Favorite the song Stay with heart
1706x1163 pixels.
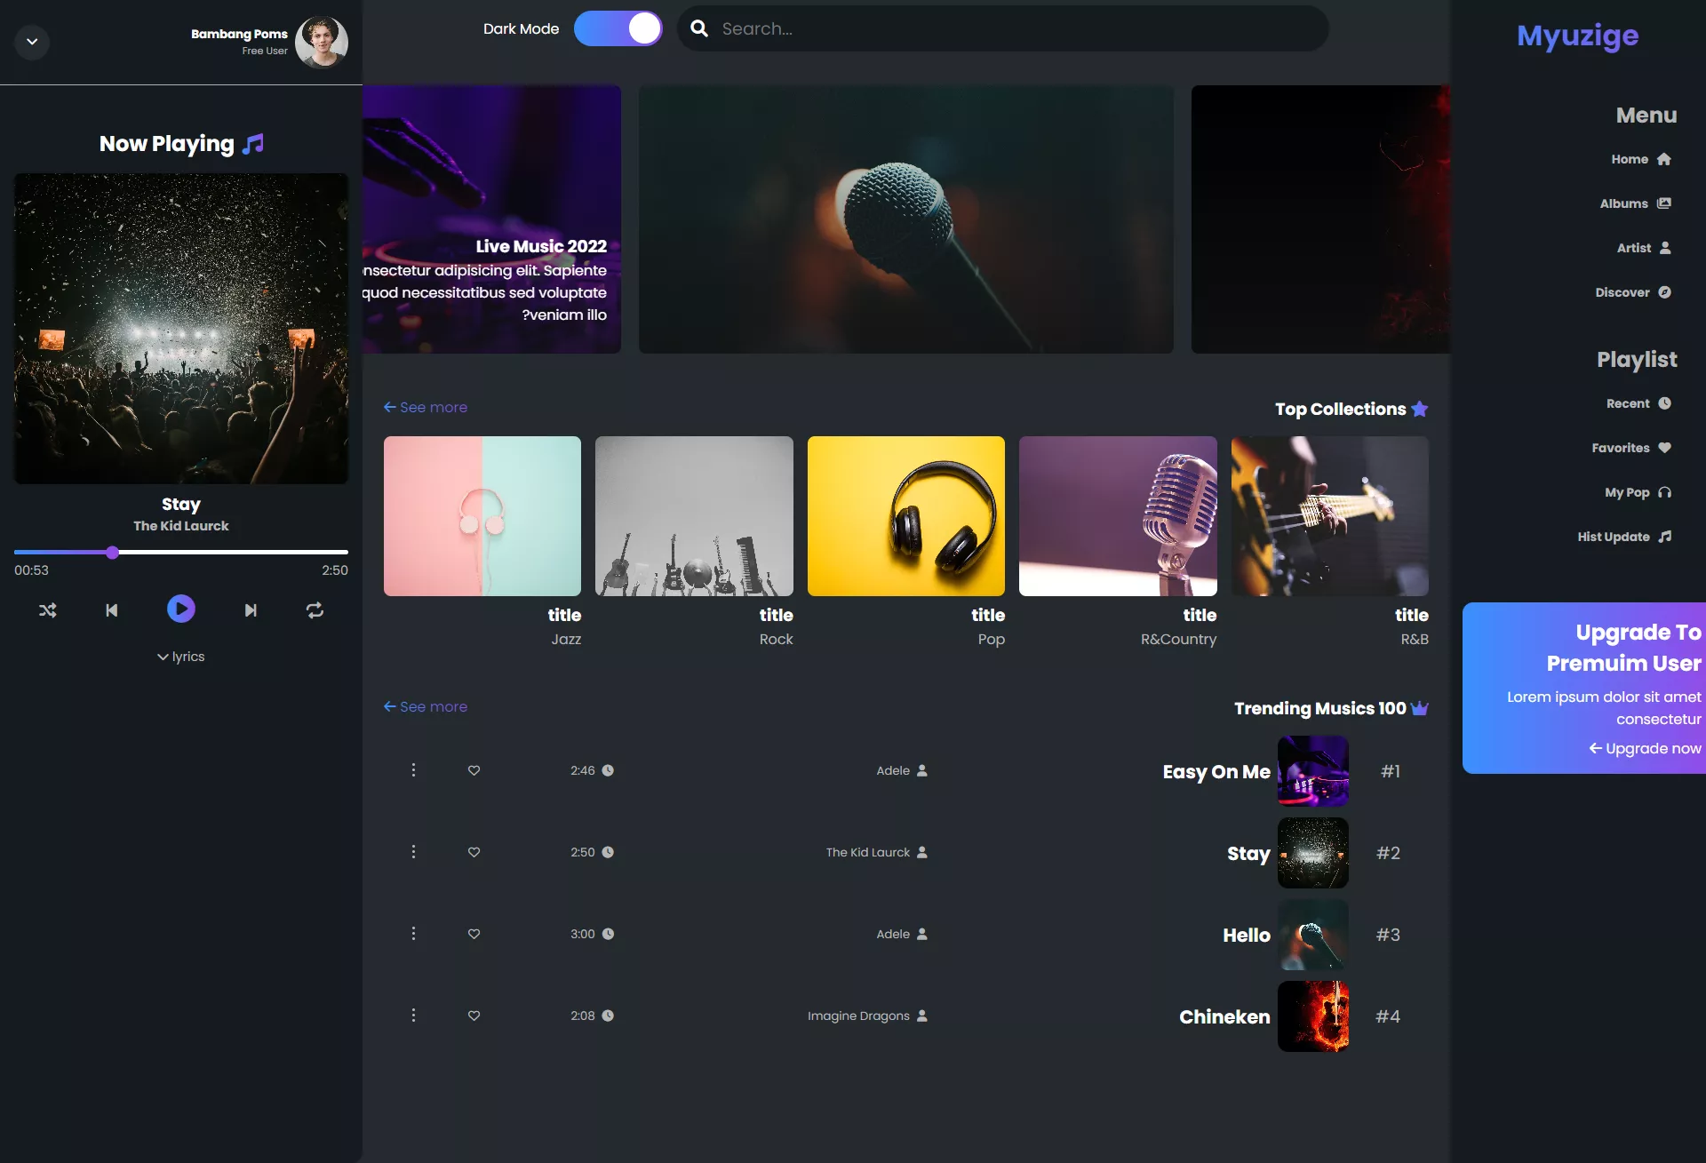click(474, 852)
